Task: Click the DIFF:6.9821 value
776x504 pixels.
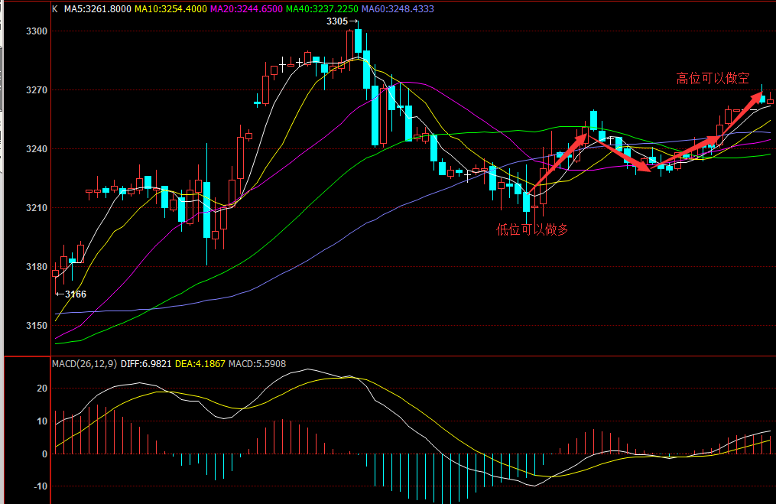Action: pos(146,364)
